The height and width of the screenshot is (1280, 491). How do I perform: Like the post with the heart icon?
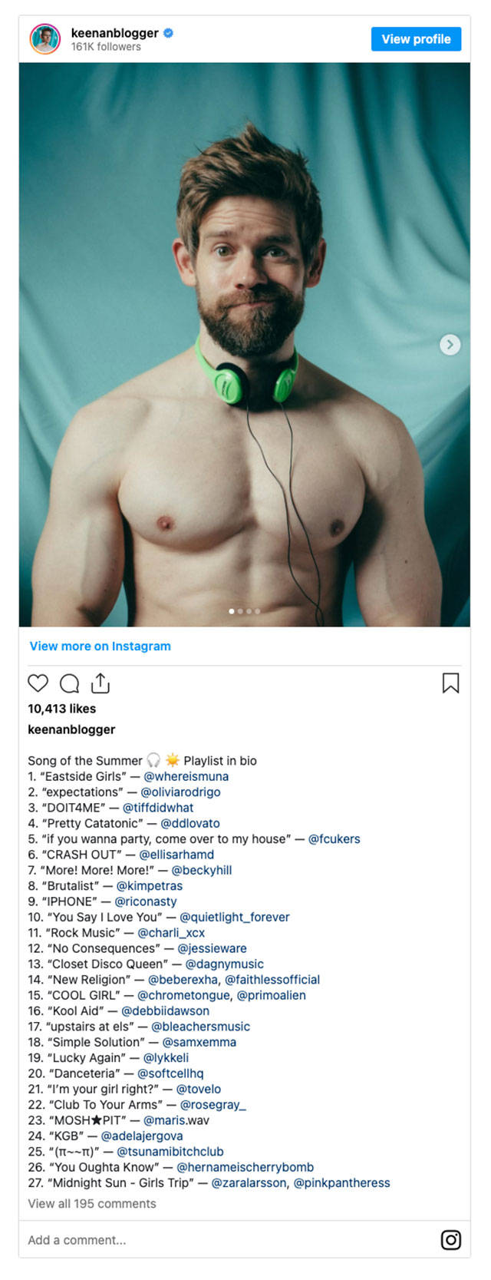click(x=38, y=683)
